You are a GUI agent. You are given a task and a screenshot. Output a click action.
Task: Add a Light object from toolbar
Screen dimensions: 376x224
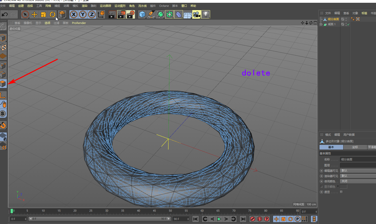point(206,14)
